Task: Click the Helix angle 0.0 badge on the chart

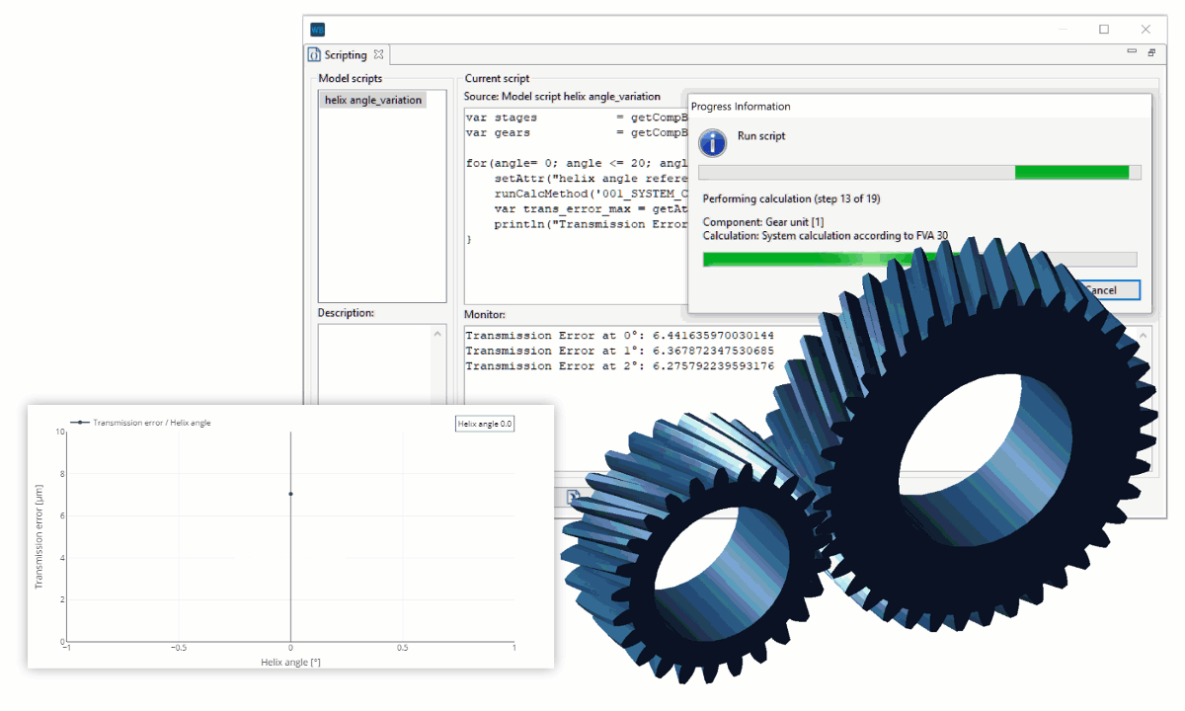Action: [x=485, y=423]
